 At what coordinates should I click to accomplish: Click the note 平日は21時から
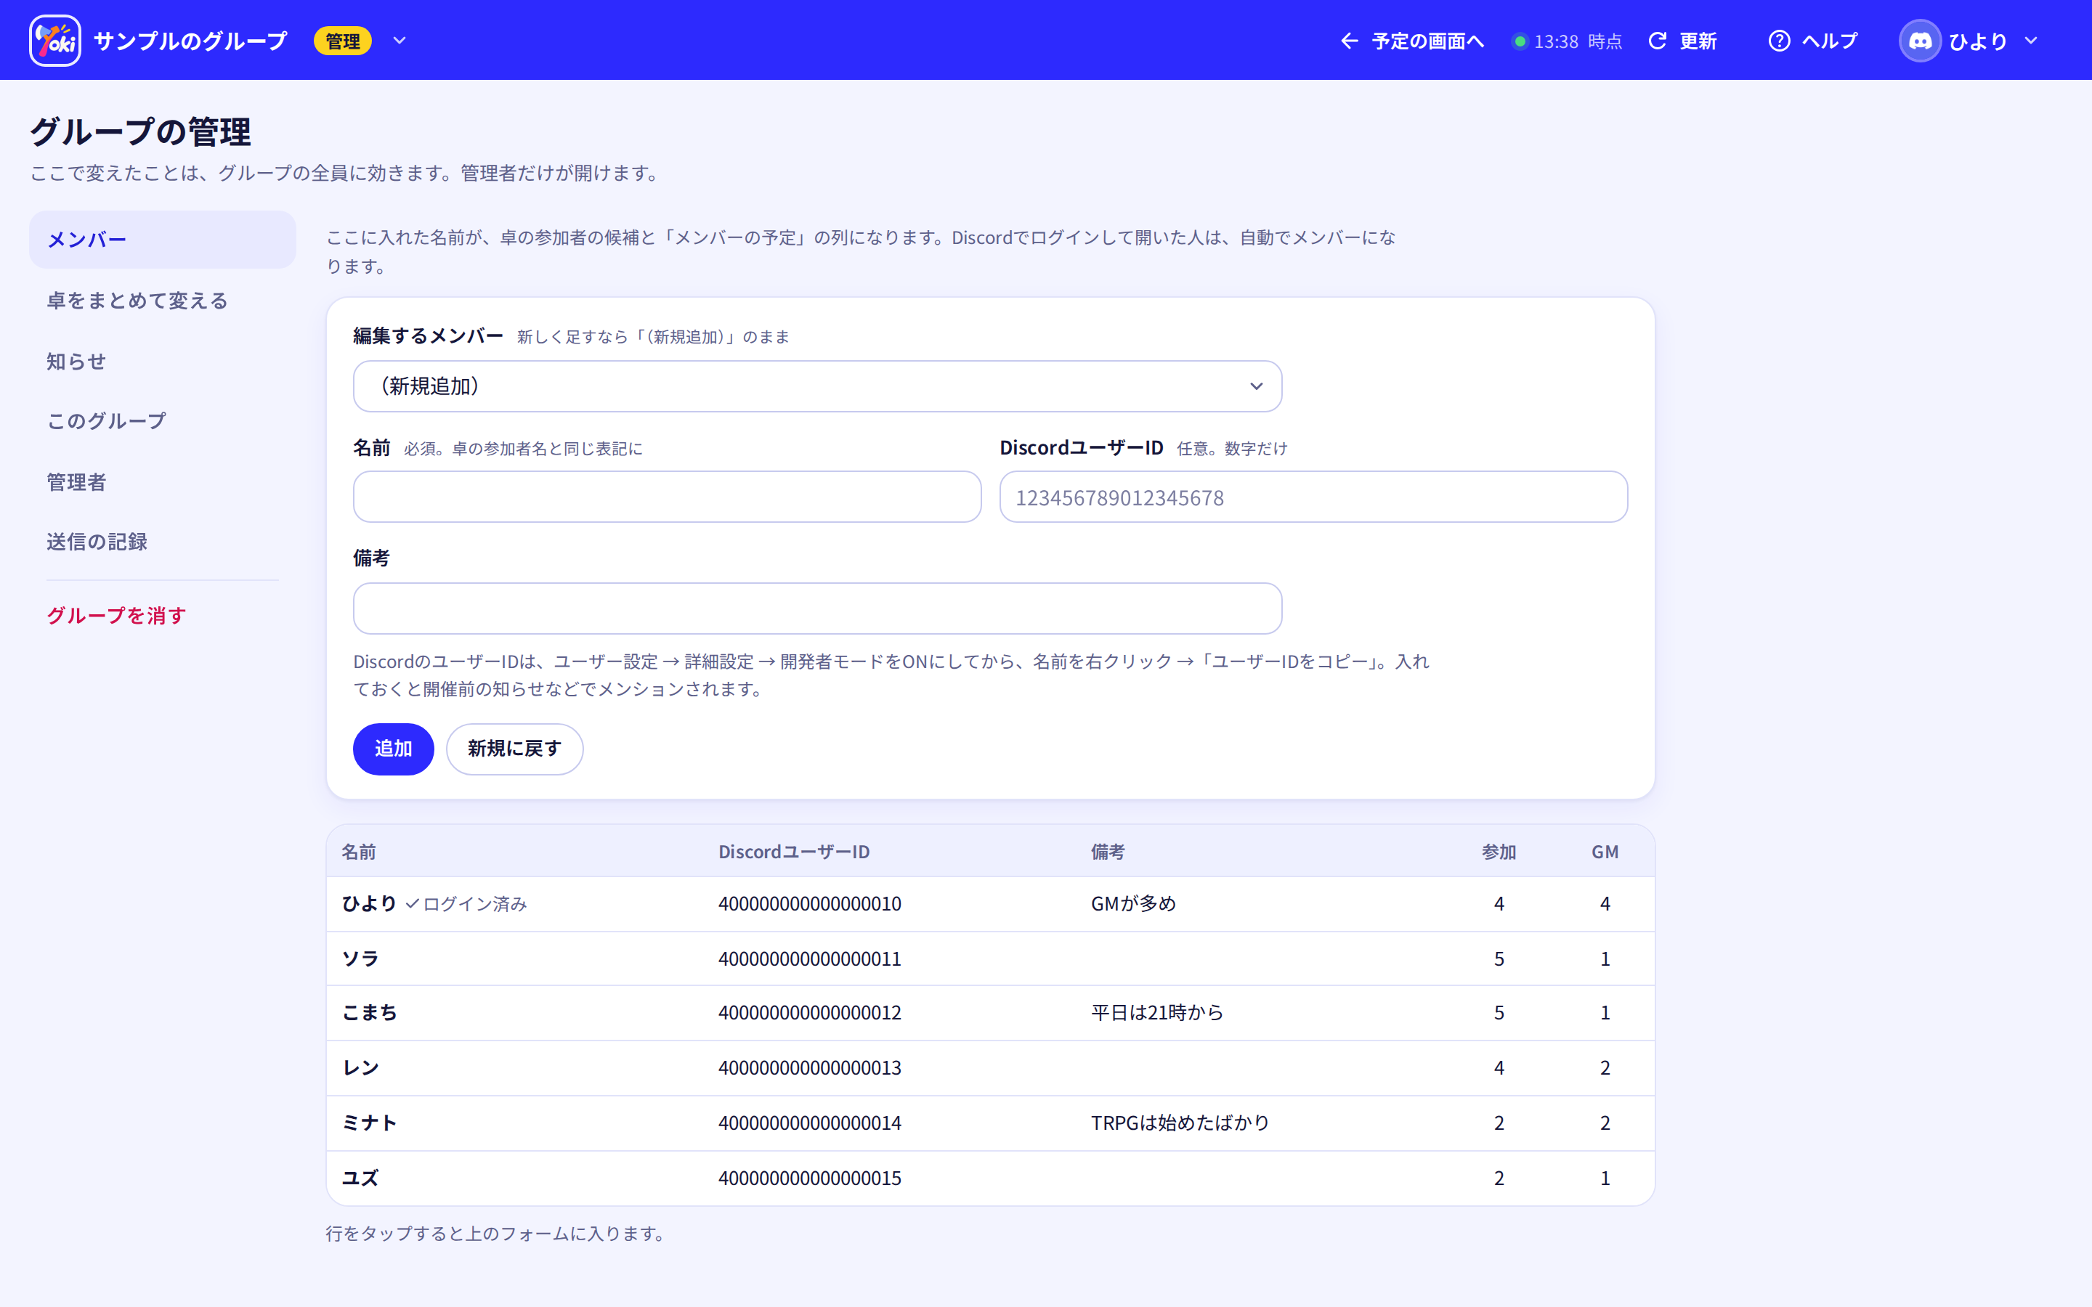1156,1013
